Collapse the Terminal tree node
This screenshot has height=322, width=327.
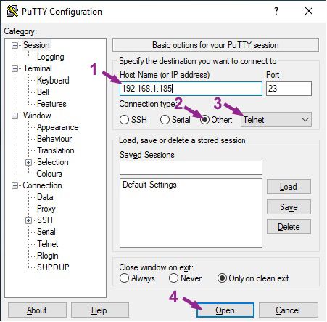(x=15, y=68)
